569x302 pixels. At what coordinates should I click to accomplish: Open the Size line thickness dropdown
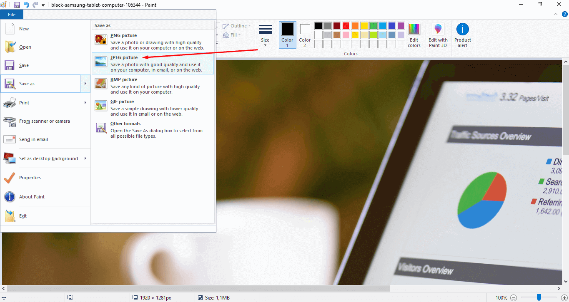[x=265, y=35]
